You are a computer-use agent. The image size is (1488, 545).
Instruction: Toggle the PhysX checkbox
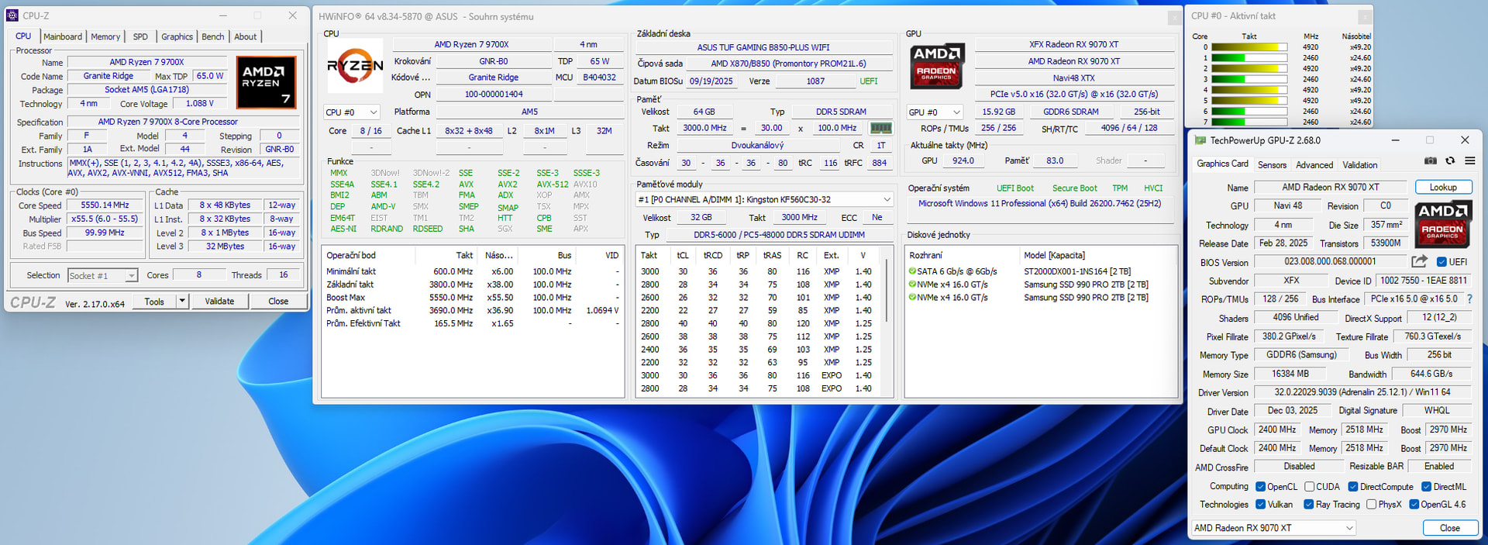tap(1371, 505)
